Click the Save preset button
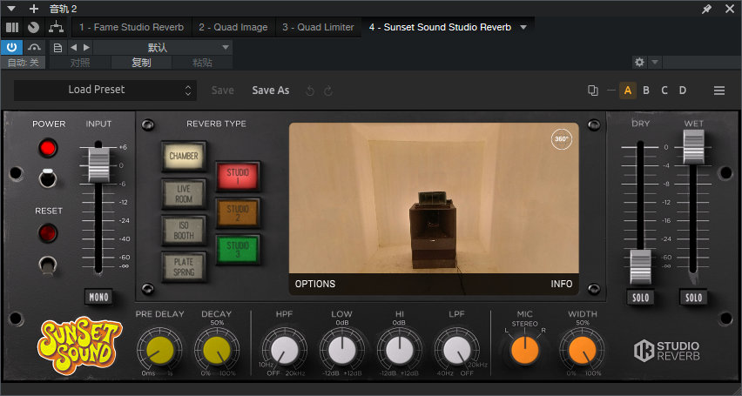 (222, 91)
